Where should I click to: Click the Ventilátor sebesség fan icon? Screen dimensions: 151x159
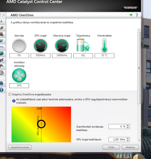(x=19, y=75)
